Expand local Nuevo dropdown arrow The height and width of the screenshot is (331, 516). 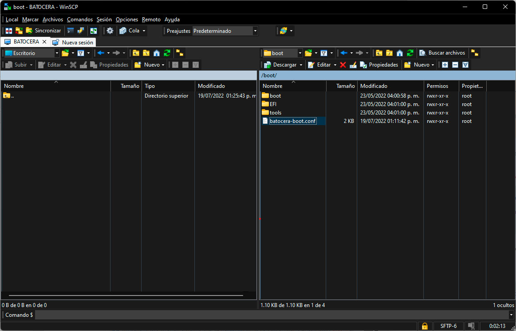(163, 65)
